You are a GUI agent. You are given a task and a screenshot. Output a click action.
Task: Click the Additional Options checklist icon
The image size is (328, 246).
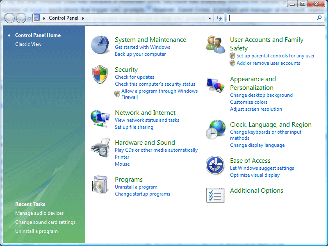coord(215,195)
